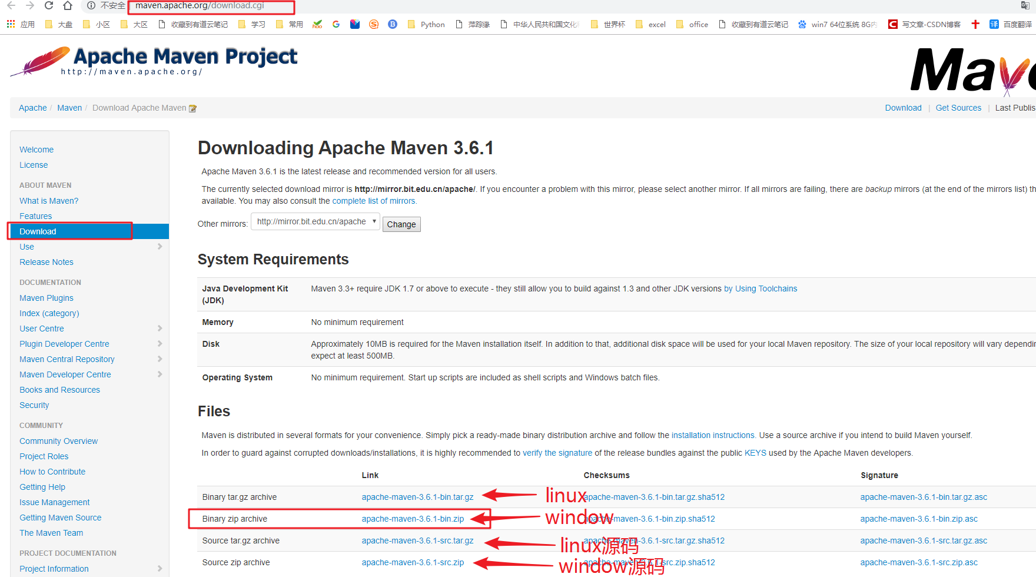Screen dimensions: 1036x577
Task: Expand the Plugin Developer Centre arrow
Action: [160, 344]
